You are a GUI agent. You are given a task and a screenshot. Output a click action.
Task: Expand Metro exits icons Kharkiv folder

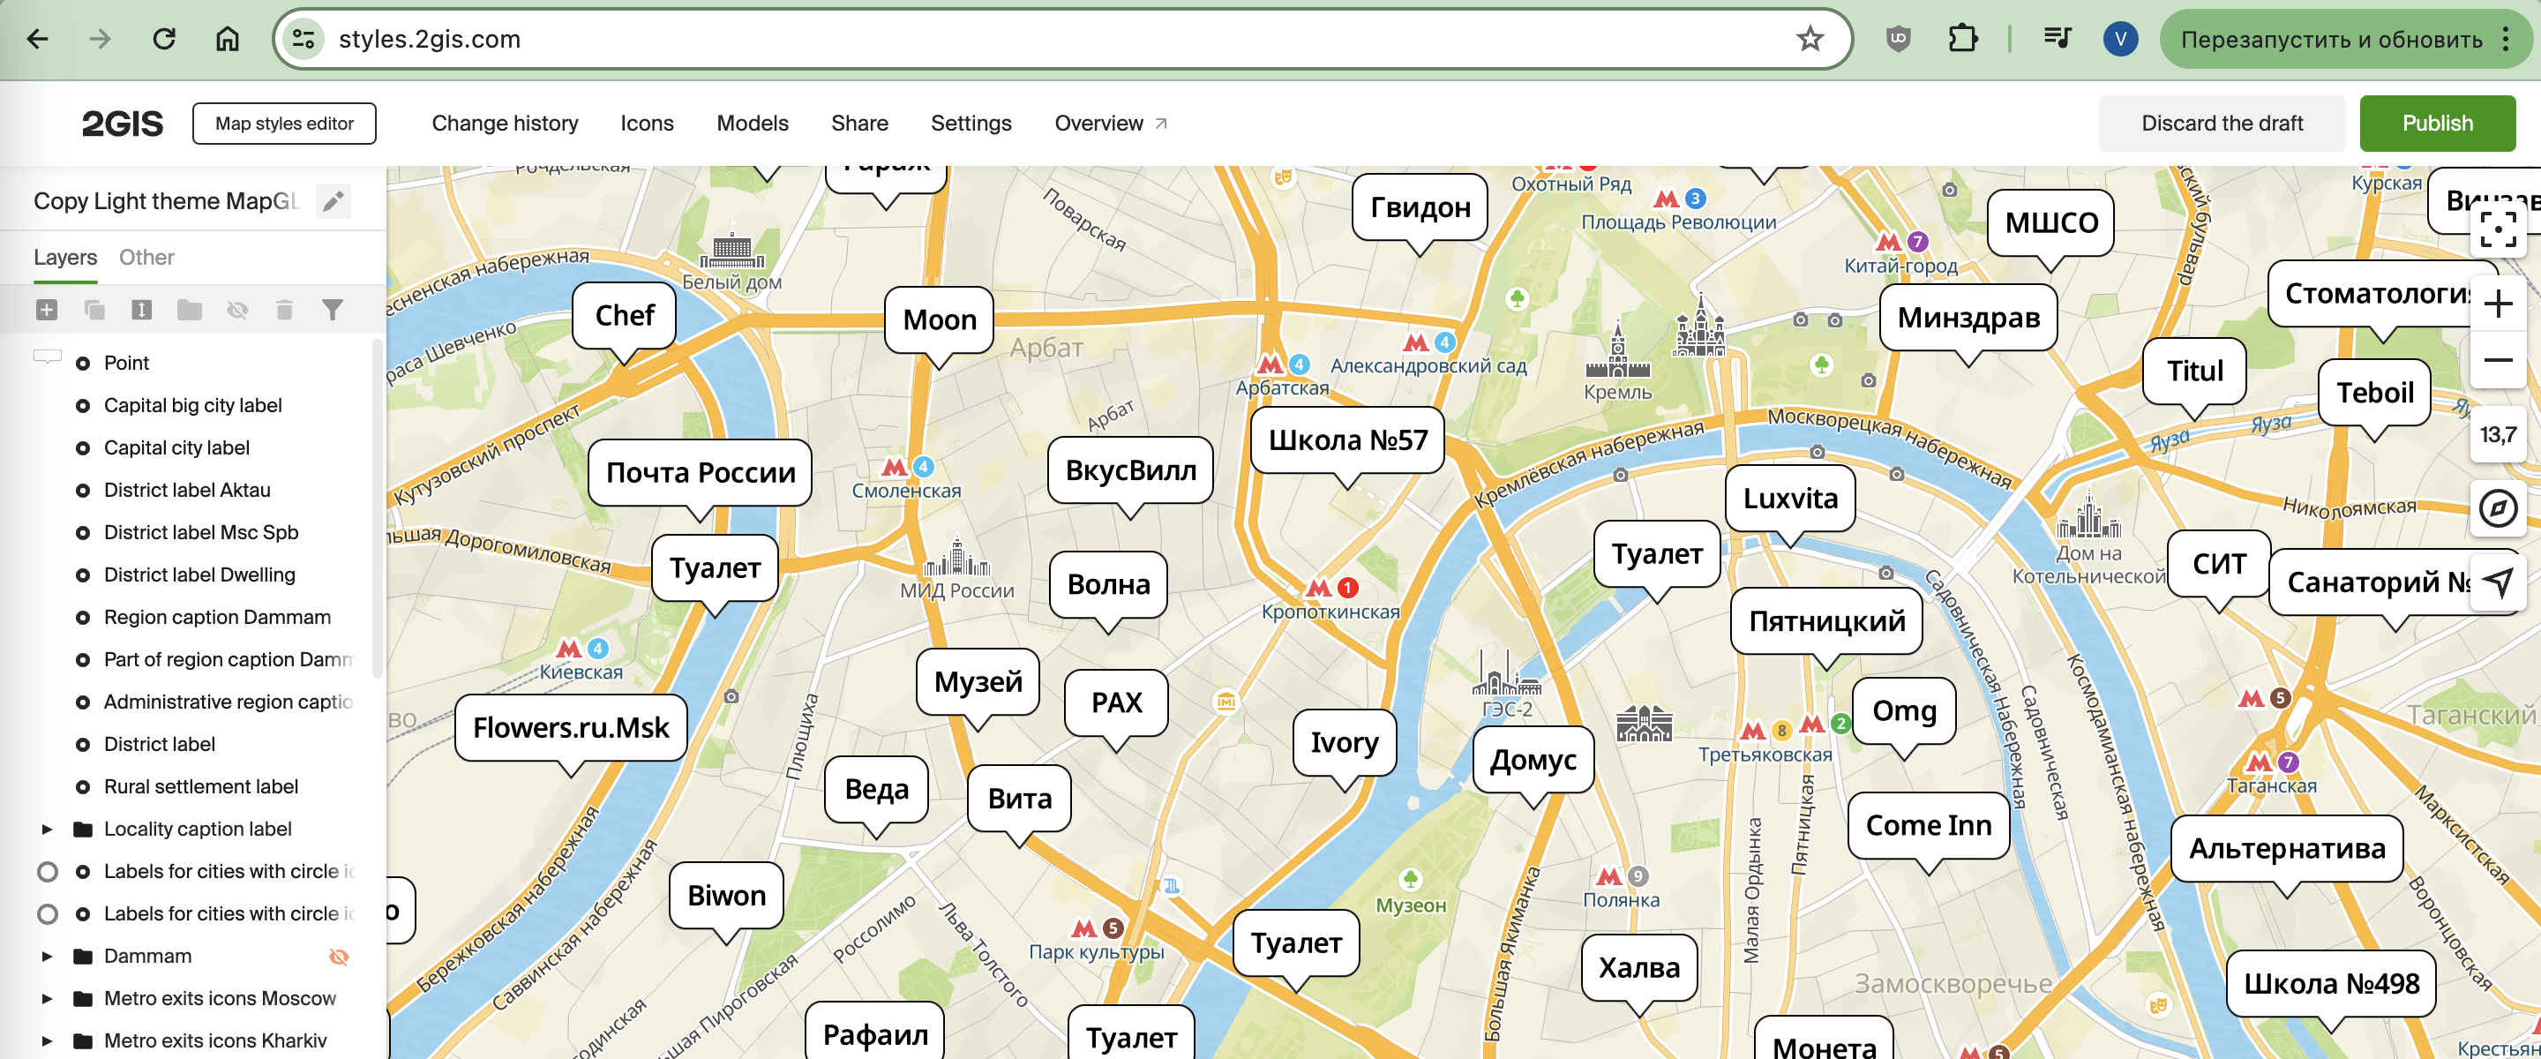click(47, 1041)
